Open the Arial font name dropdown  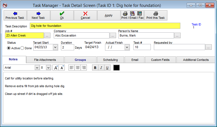coord(37,68)
